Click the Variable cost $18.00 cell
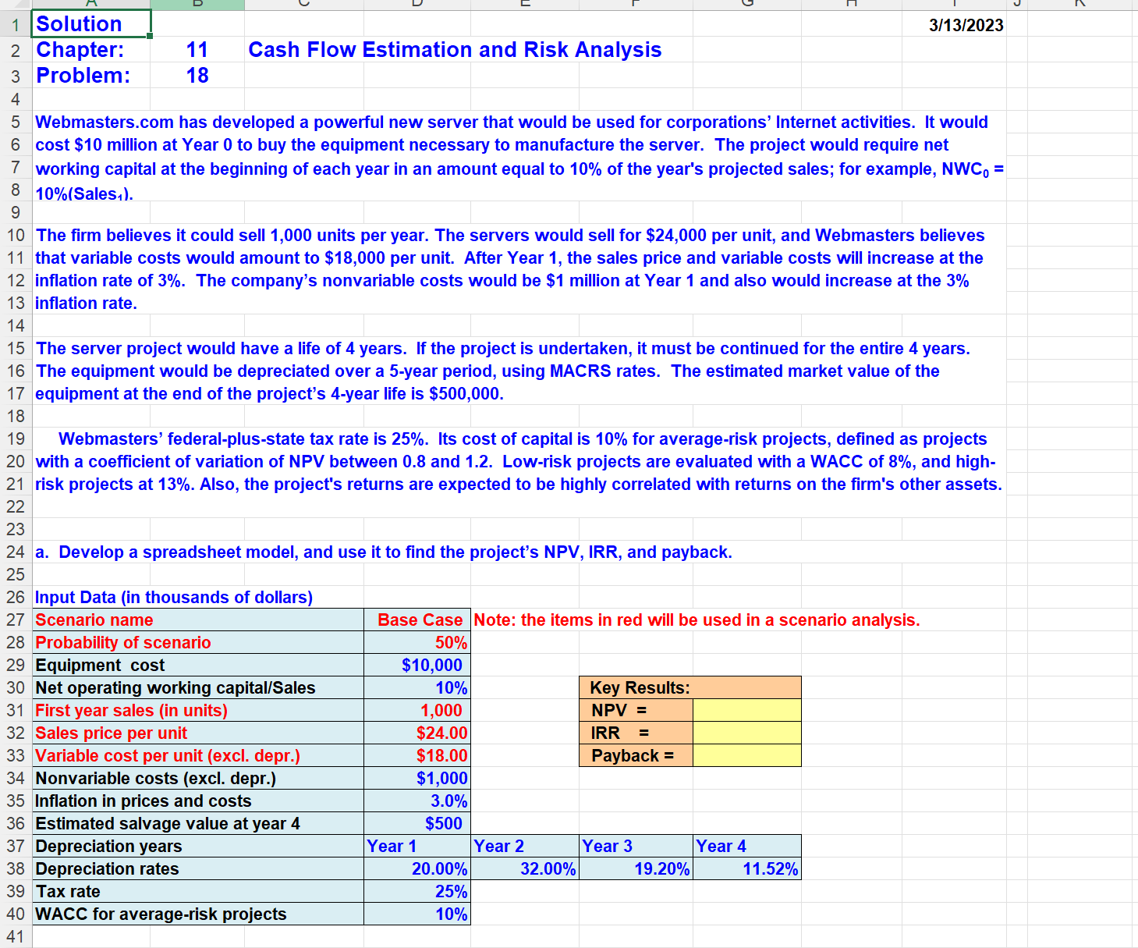 click(x=417, y=755)
